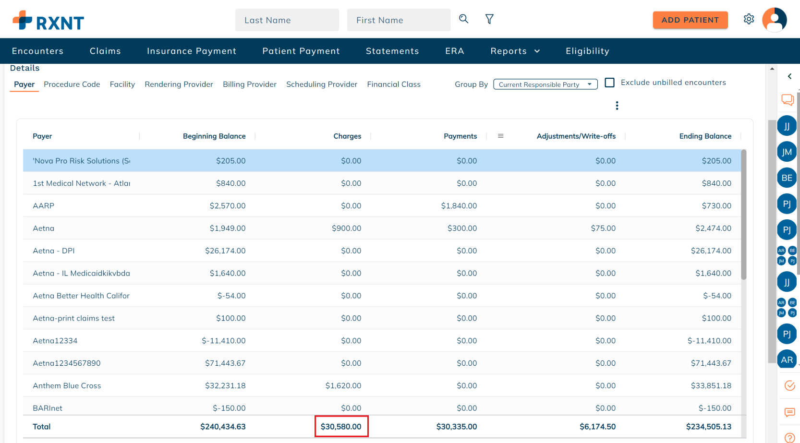This screenshot has width=800, height=443.
Task: Open the chat bubbles sidebar icon
Action: 788,100
